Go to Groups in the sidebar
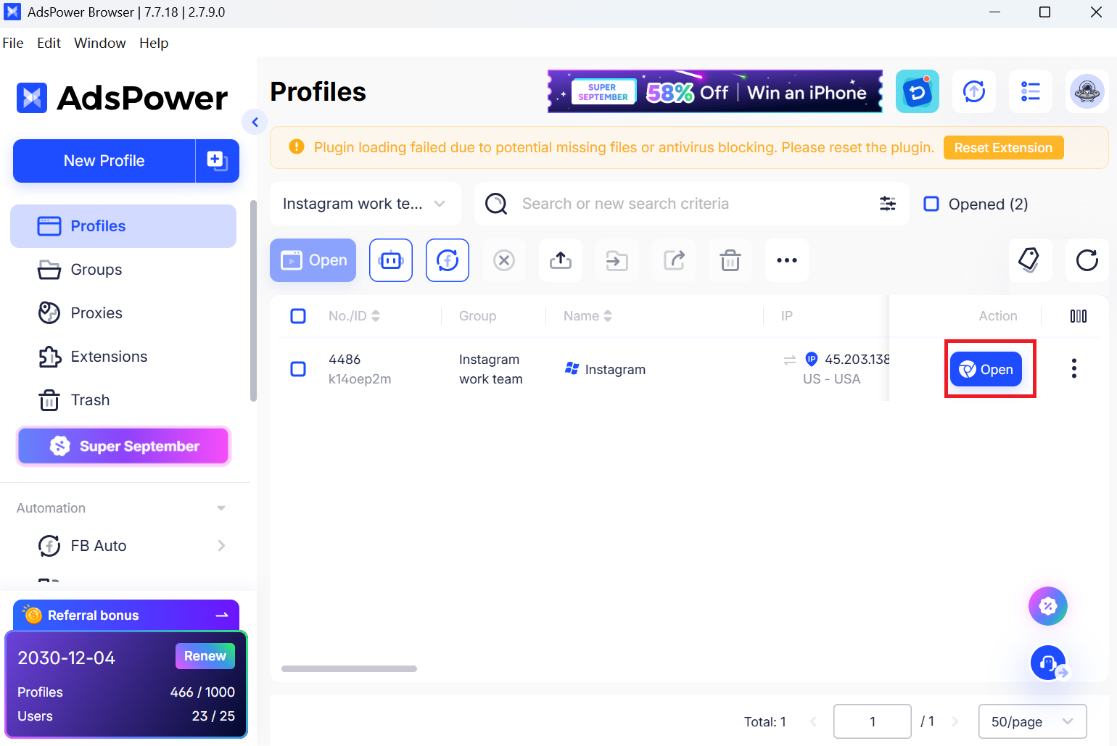1117x746 pixels. click(123, 270)
